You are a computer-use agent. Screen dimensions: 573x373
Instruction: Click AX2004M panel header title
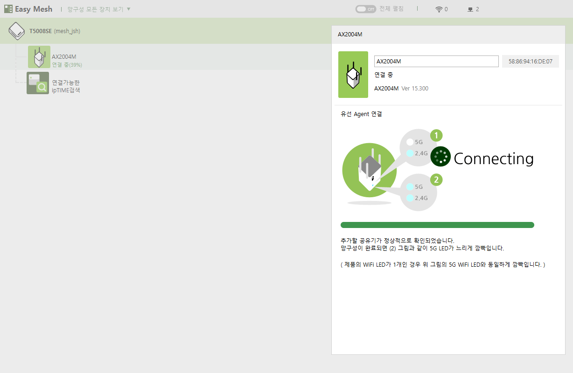[350, 34]
